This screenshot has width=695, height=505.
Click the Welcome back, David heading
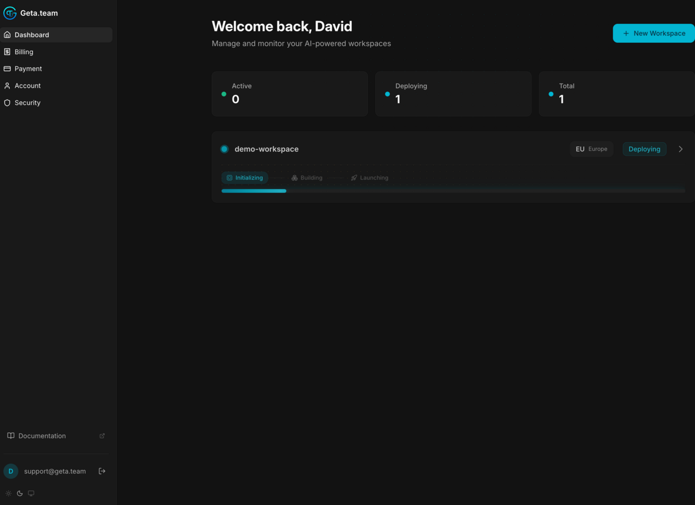pyautogui.click(x=282, y=26)
